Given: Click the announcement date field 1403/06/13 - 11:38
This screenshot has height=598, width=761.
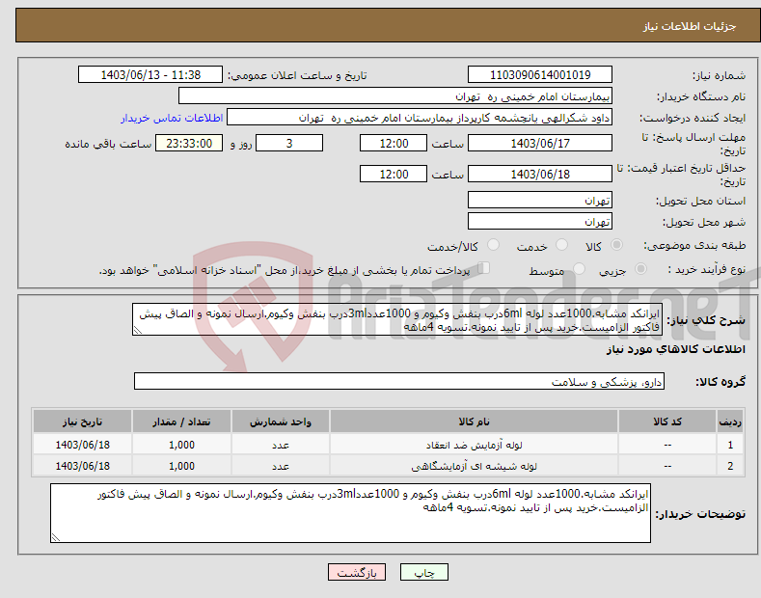Looking at the screenshot, I should (x=150, y=75).
